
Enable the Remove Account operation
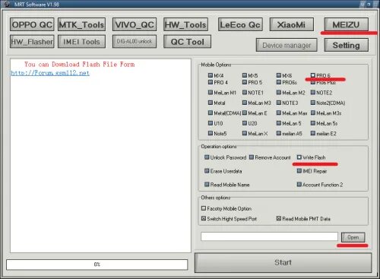coord(252,157)
